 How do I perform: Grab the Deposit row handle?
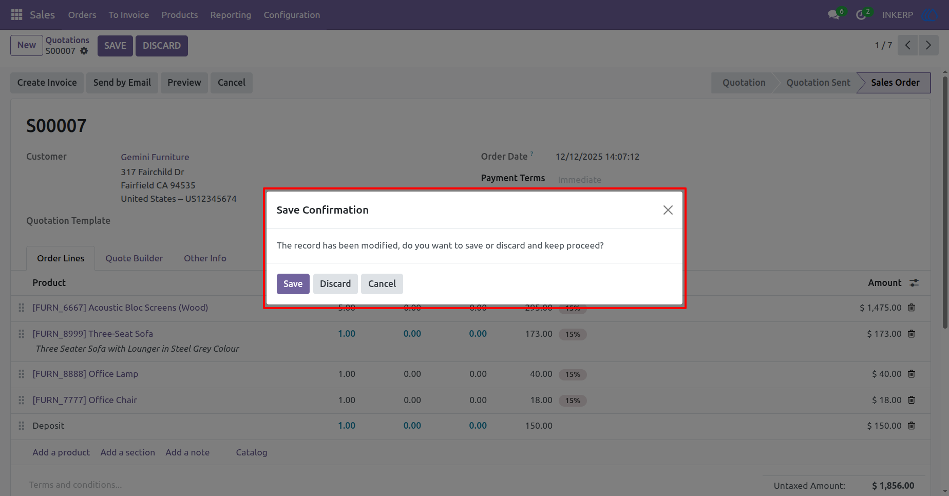pos(21,426)
